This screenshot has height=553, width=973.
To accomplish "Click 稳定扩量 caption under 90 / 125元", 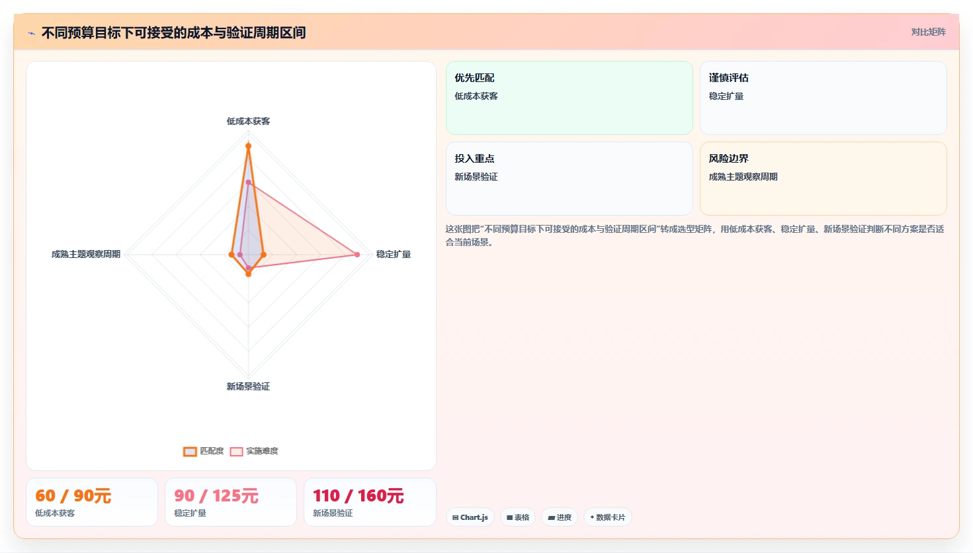I will [190, 513].
